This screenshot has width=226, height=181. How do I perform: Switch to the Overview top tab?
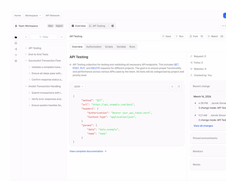point(79,26)
